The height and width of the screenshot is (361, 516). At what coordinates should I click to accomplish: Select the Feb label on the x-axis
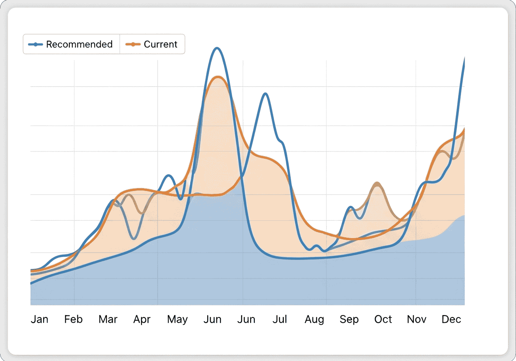click(73, 320)
